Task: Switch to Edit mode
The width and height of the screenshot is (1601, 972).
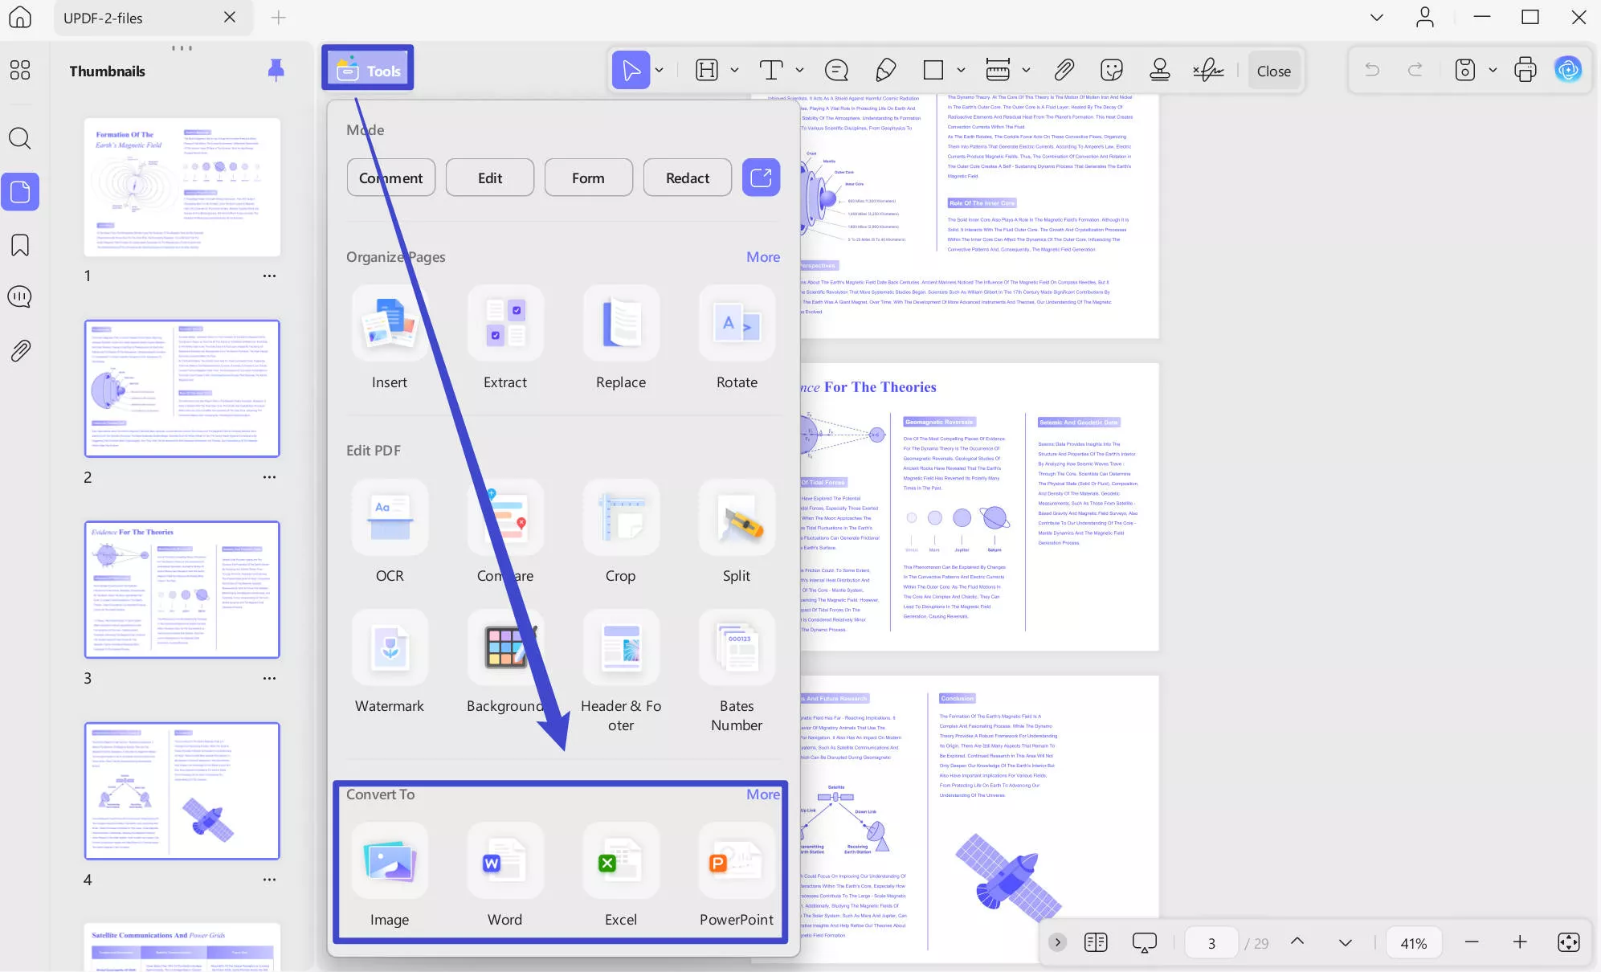Action: click(489, 178)
